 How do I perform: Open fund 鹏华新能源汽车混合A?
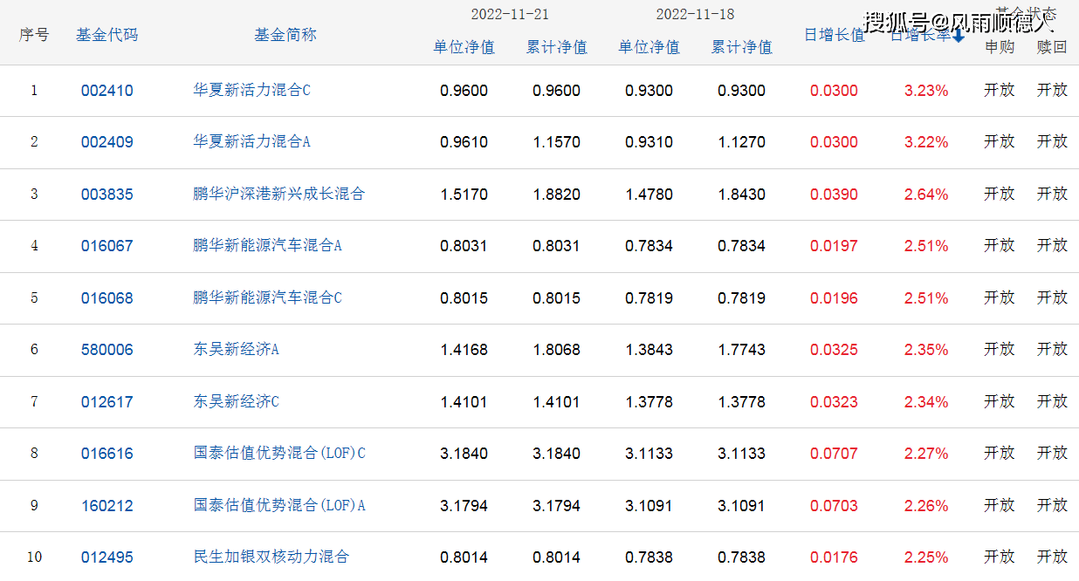pyautogui.click(x=267, y=245)
